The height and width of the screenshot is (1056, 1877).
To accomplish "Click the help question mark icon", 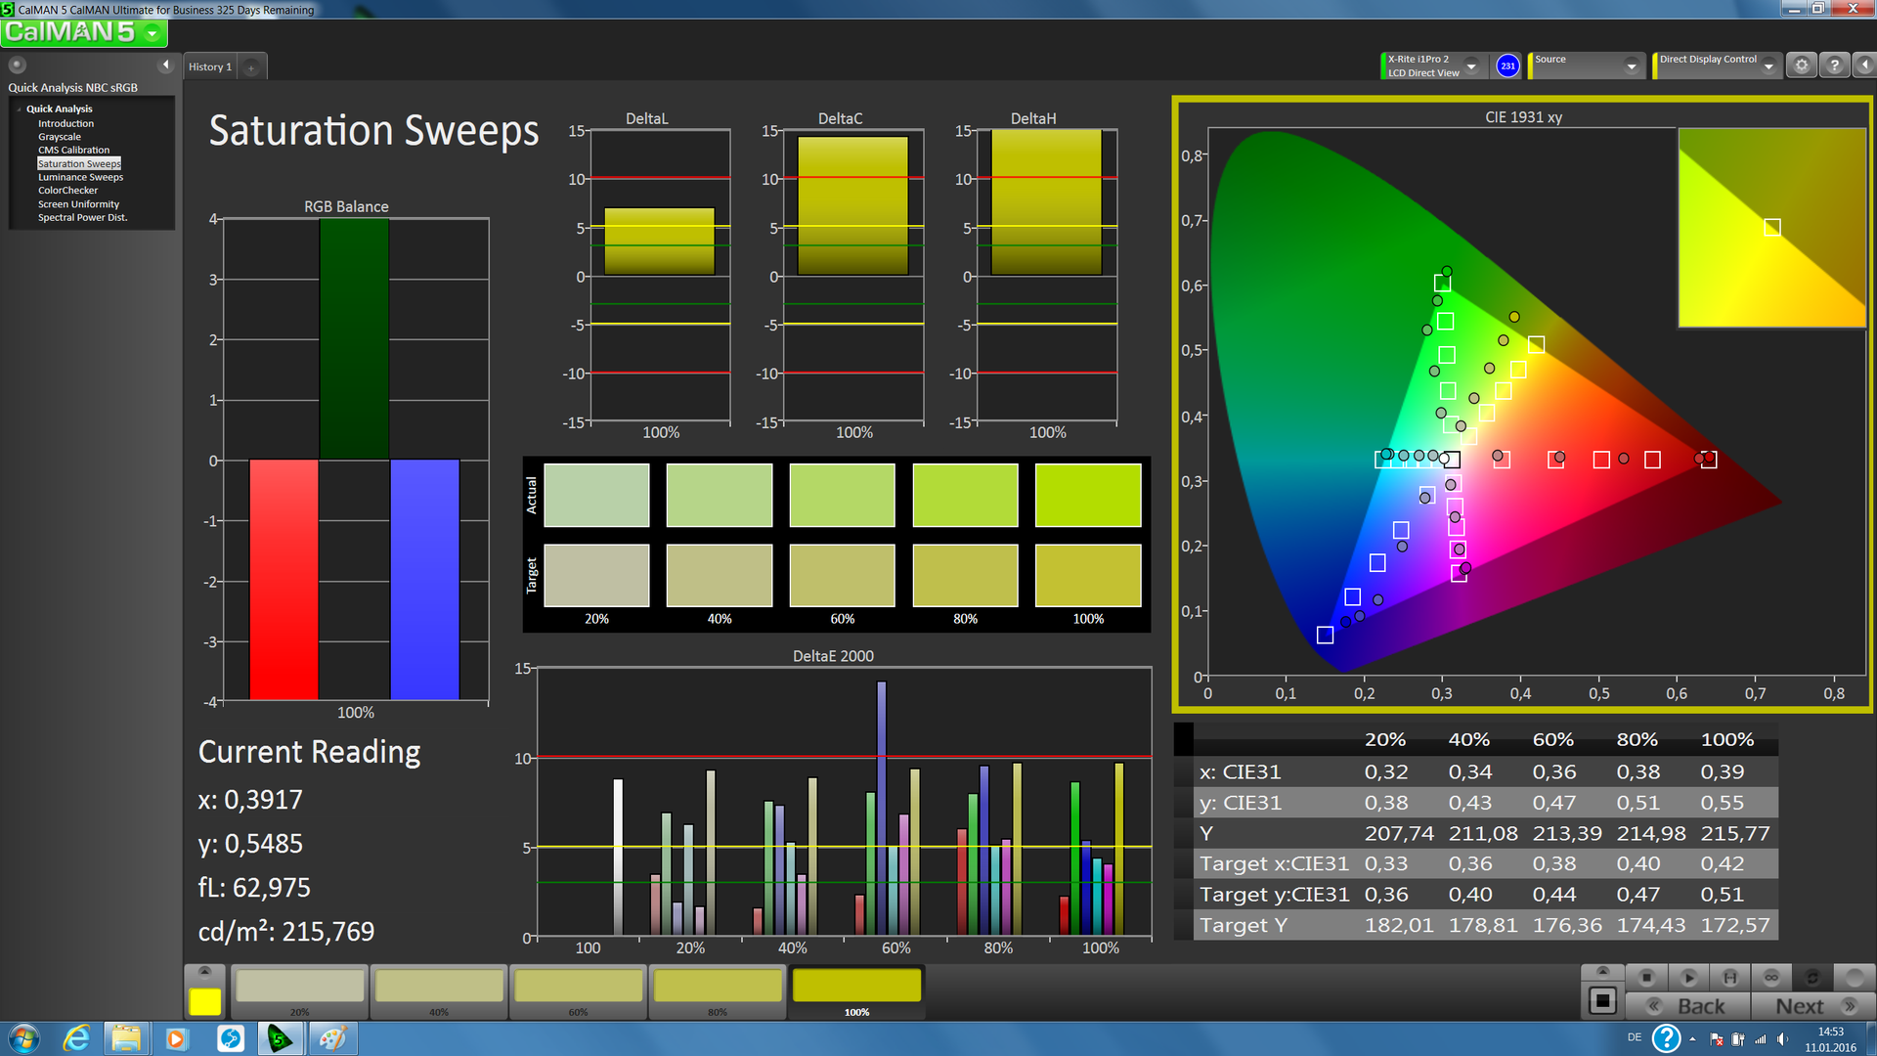I will point(1834,66).
